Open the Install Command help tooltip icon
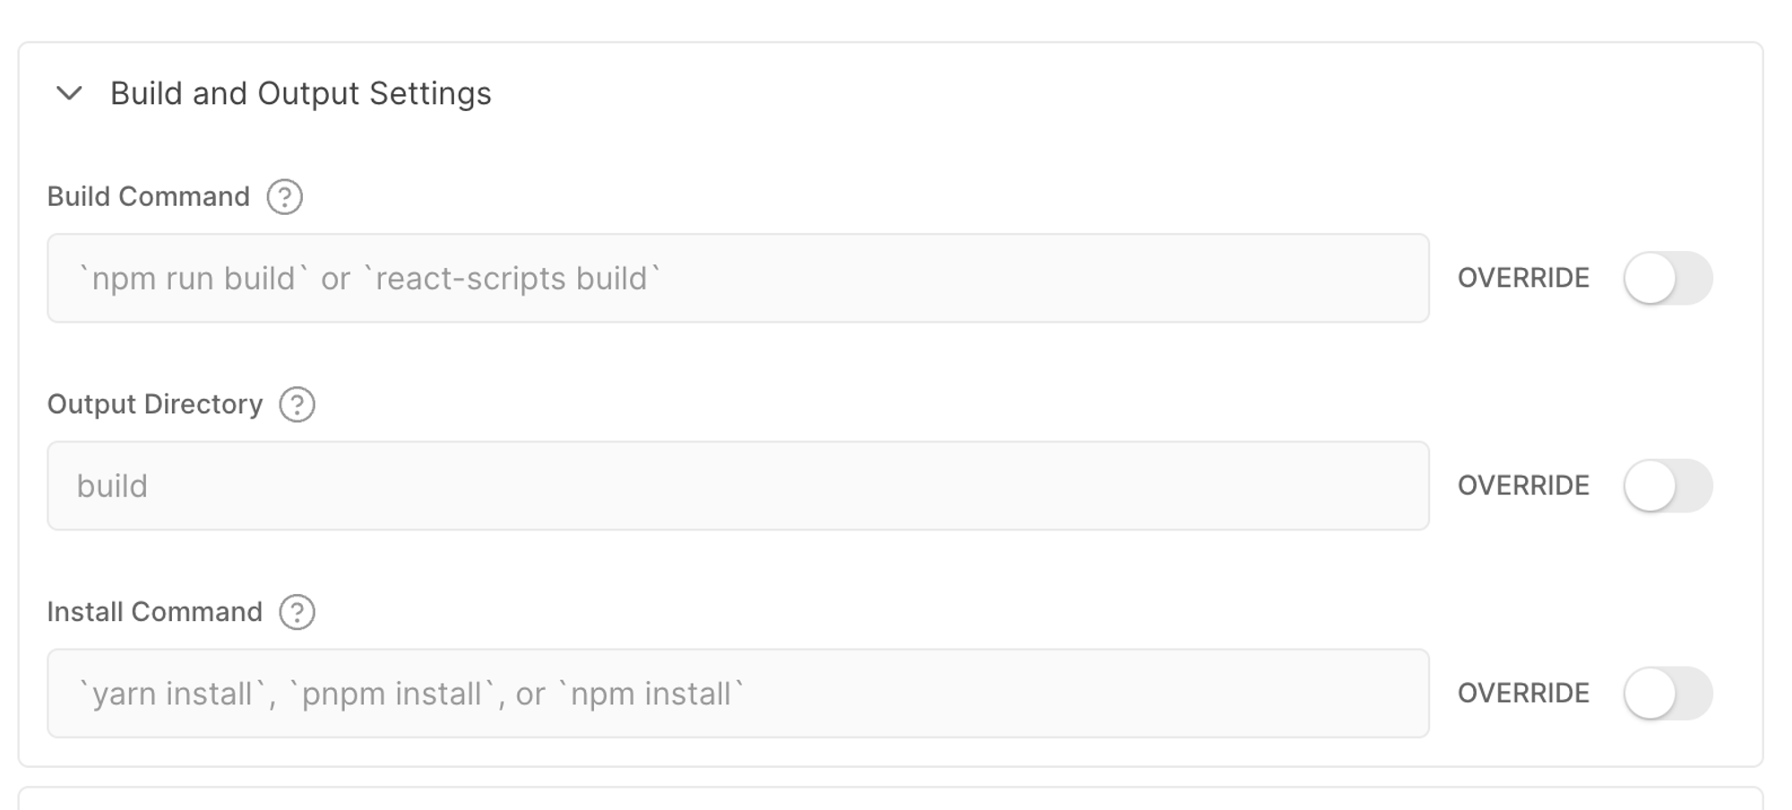 click(297, 613)
